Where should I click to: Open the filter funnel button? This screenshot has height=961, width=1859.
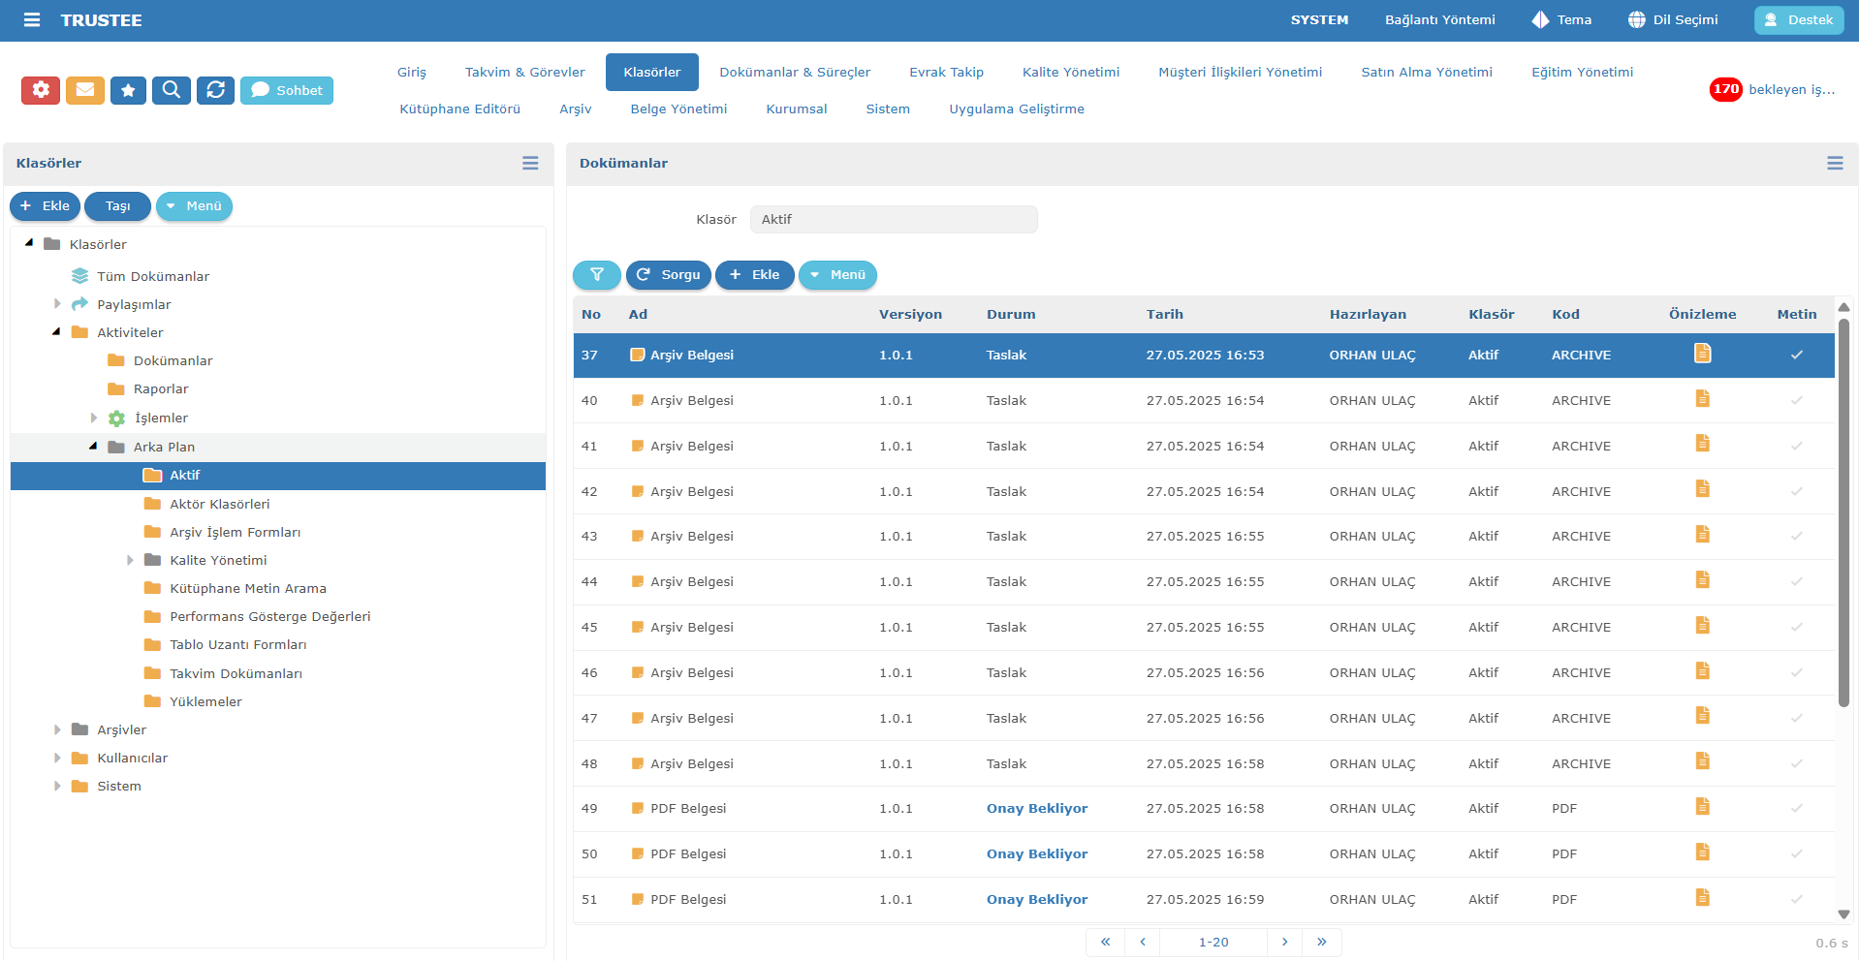(x=596, y=275)
